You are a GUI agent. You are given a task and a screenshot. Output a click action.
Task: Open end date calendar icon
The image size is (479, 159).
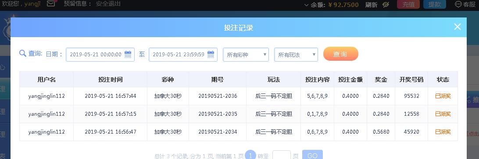(x=211, y=55)
